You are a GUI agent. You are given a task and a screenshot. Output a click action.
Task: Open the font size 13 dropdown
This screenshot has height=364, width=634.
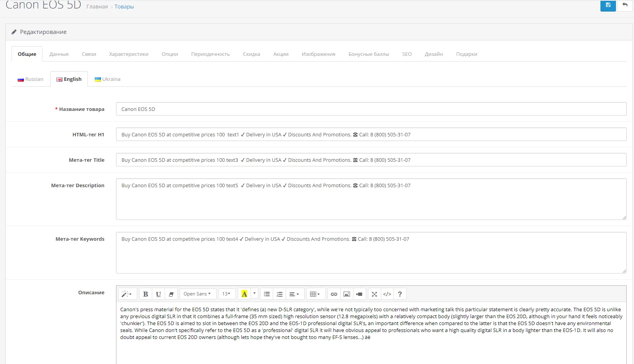pyautogui.click(x=226, y=294)
